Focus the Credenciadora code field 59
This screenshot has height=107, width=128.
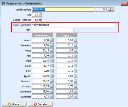[100, 10]
